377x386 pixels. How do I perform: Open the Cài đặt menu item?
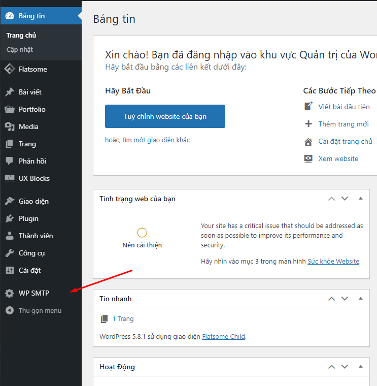click(29, 270)
